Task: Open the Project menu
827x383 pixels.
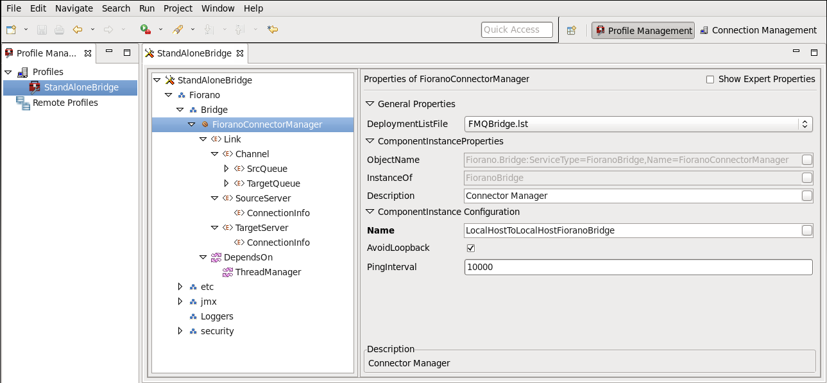Action: 178,8
